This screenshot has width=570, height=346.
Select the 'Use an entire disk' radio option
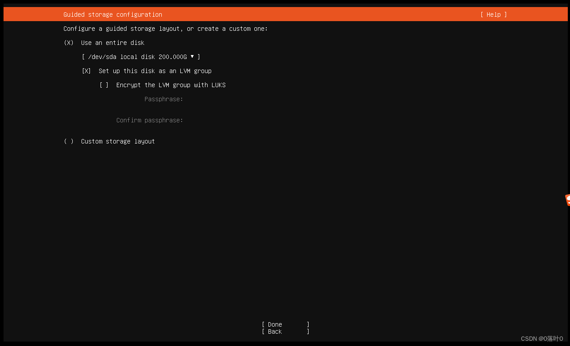(x=69, y=43)
